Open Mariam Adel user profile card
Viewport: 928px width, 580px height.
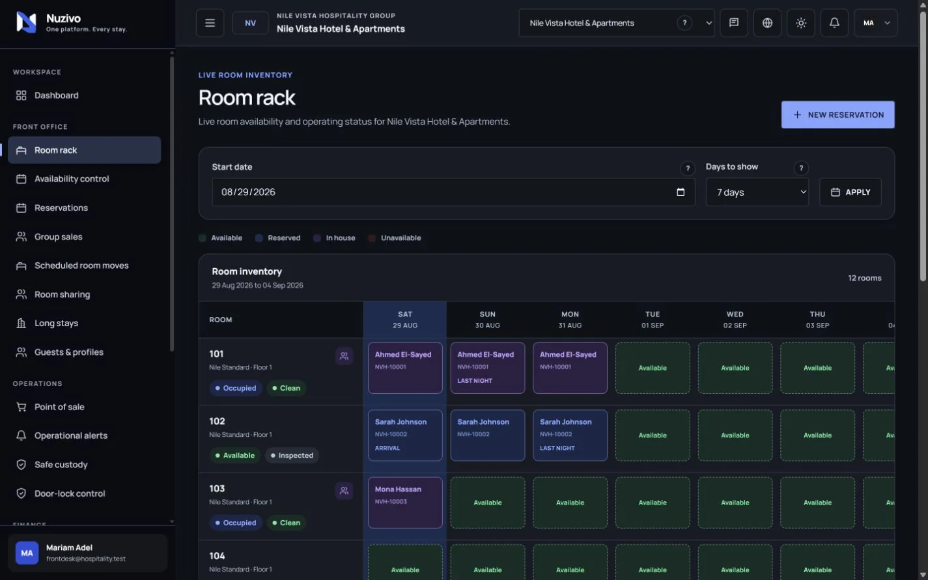pos(87,553)
